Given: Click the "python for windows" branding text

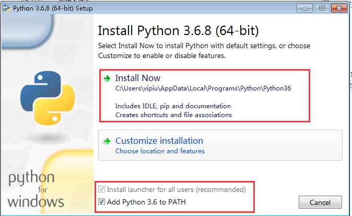Looking at the screenshot, I should 37,190.
